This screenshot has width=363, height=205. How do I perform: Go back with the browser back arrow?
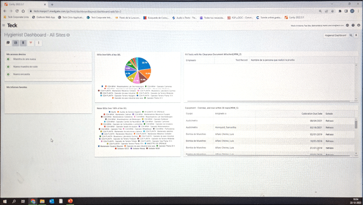pyautogui.click(x=5, y=11)
